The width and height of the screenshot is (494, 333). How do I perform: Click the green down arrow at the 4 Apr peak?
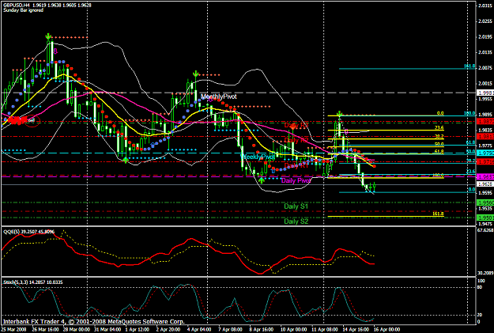[196, 74]
